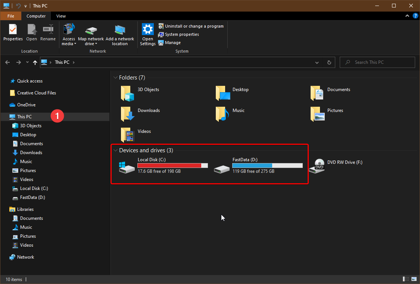Go up one level with the up arrow

(35, 62)
